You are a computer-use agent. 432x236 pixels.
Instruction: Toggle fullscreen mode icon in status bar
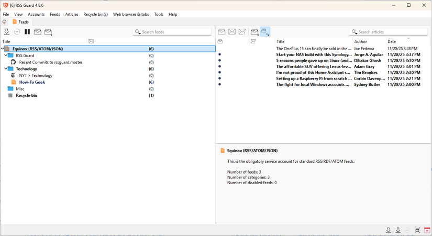click(417, 230)
